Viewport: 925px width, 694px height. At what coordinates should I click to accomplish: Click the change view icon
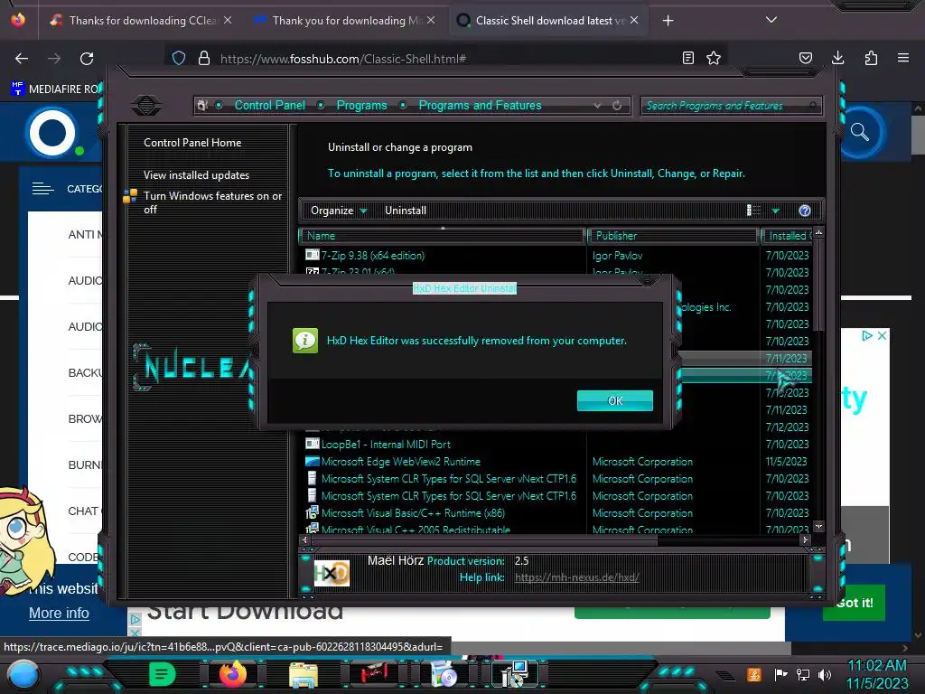[x=754, y=210]
